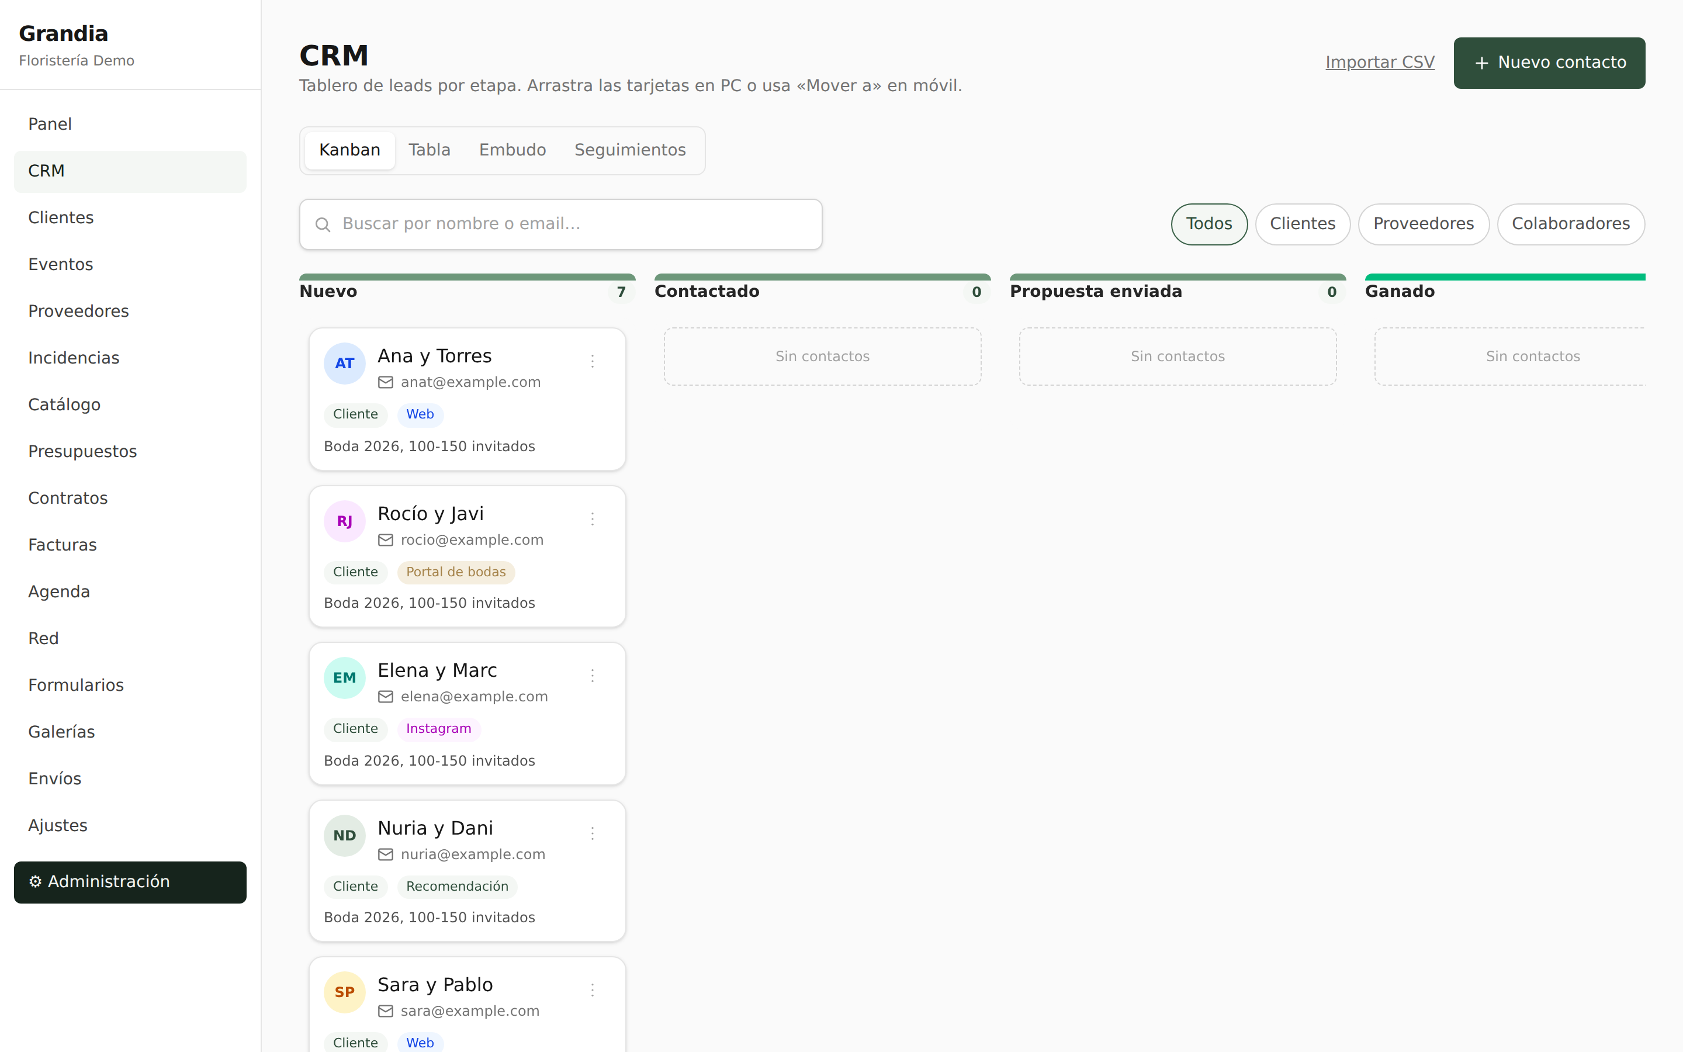Filter contacts by Colaboradores pill
Screen dimensions: 1683x1052
point(1570,224)
